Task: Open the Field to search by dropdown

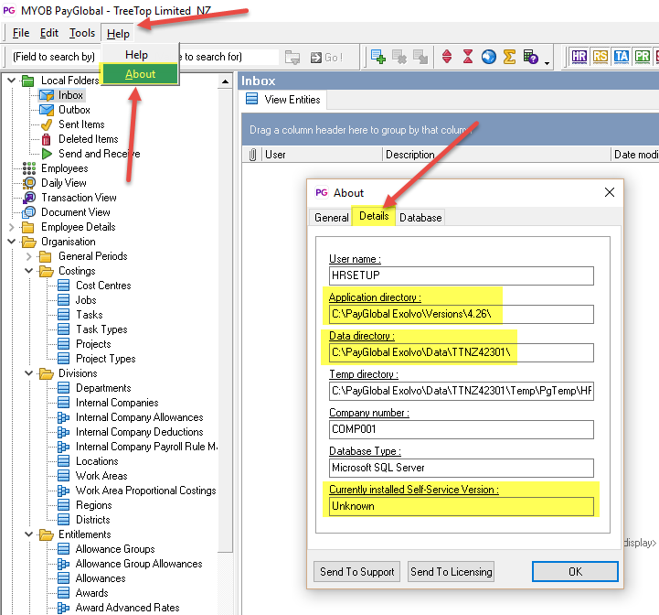Action: (54, 57)
